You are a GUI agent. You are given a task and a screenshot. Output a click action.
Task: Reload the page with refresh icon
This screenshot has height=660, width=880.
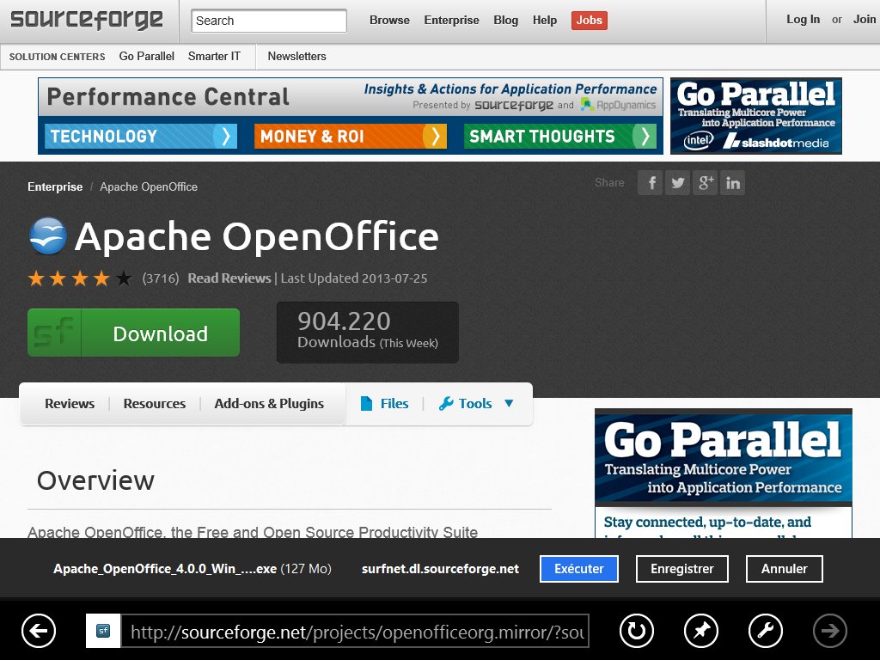637,631
